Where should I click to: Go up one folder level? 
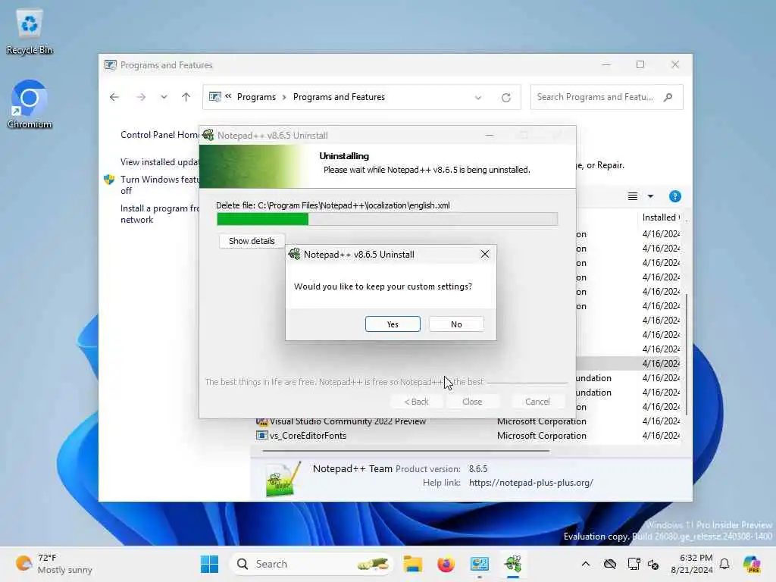point(186,97)
